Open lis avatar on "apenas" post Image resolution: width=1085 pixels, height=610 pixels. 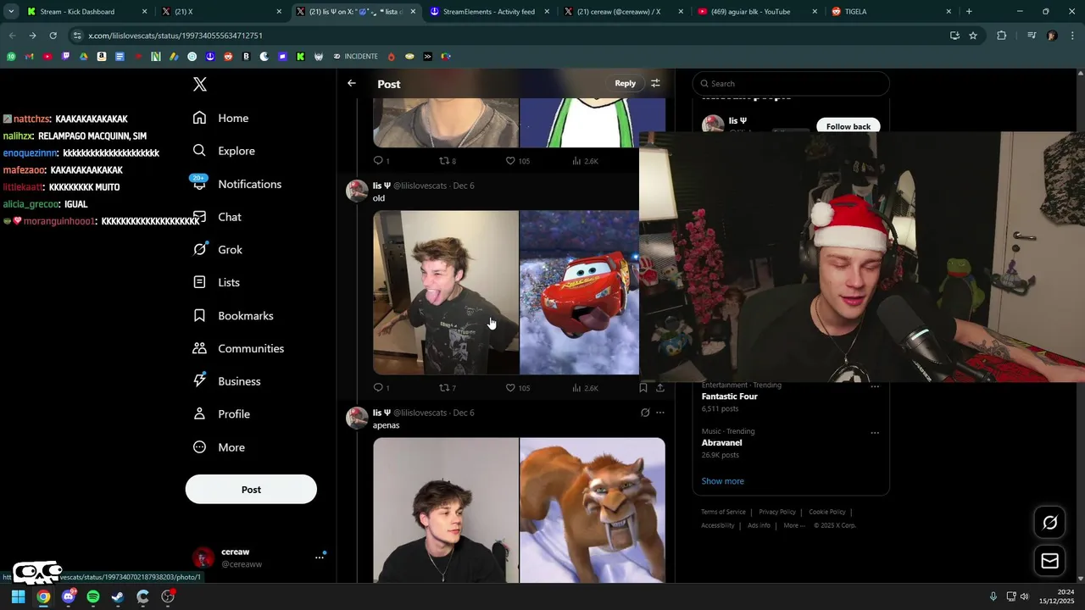pos(357,418)
